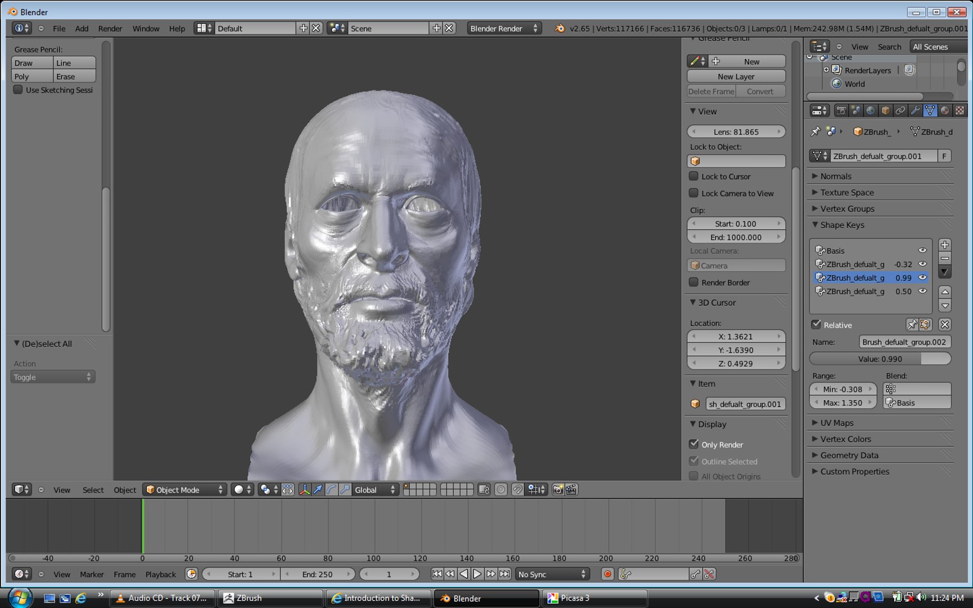Toggle eye for shape key valued 0.50

coord(922,291)
